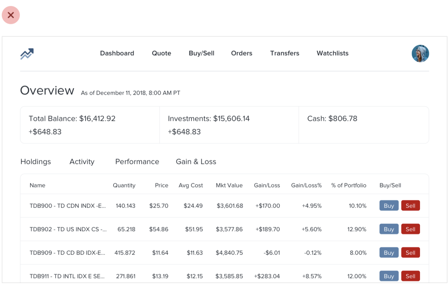Sell the TDB900 holding
Image resolution: width=448 pixels, height=295 pixels.
pos(410,206)
